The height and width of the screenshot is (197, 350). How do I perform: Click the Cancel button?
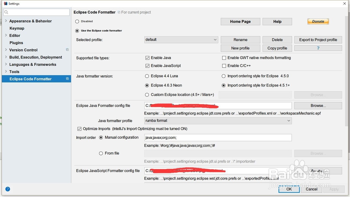coord(311,189)
